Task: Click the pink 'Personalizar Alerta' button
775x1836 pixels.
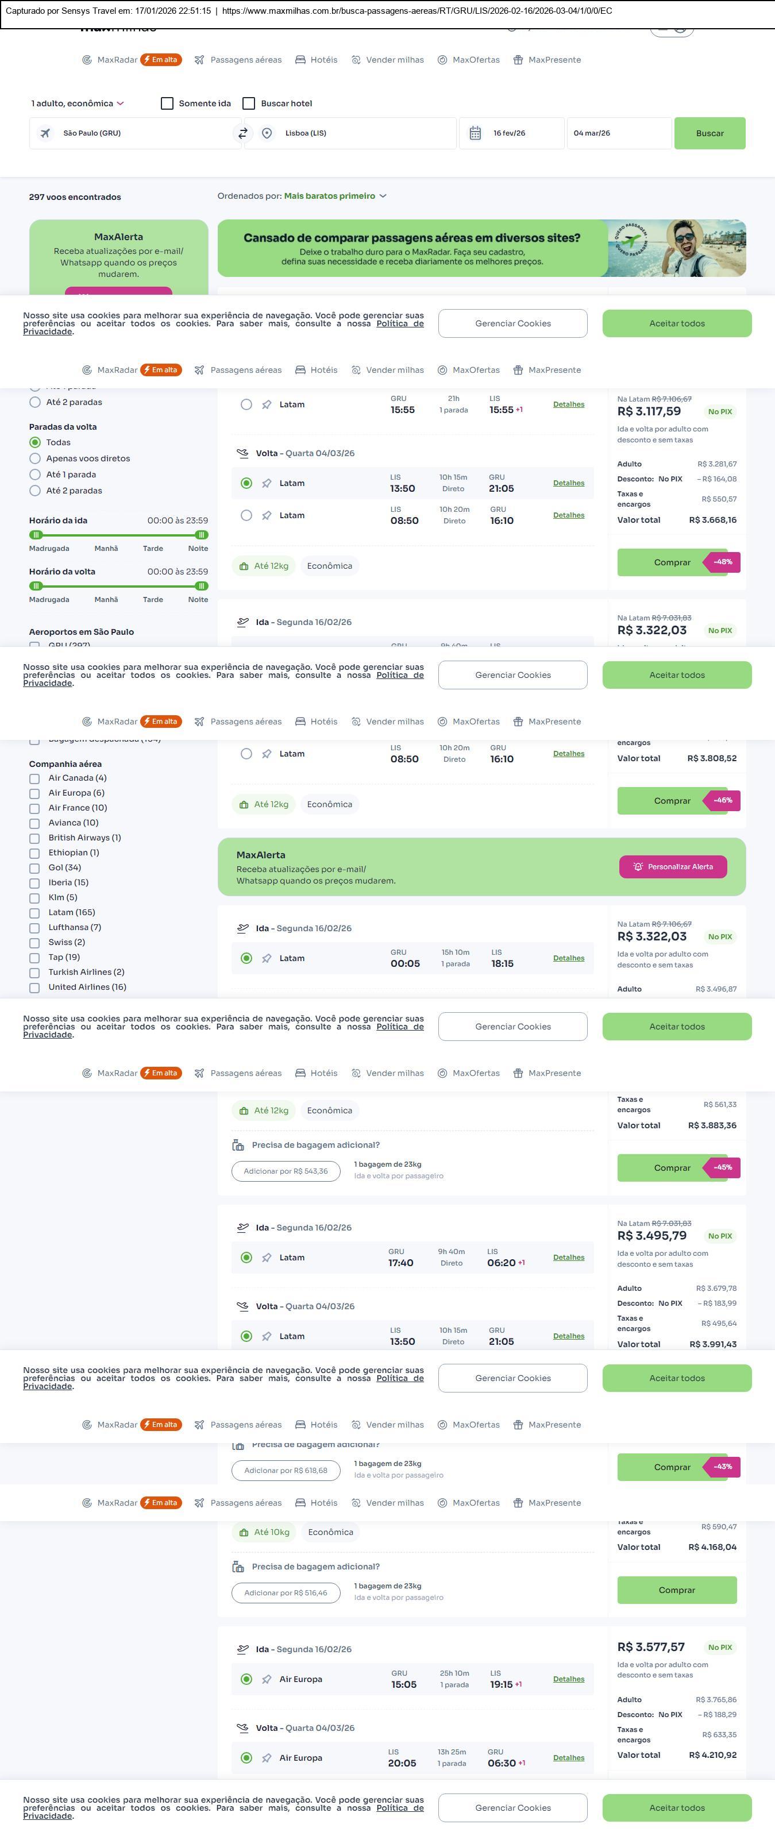Action: point(672,867)
